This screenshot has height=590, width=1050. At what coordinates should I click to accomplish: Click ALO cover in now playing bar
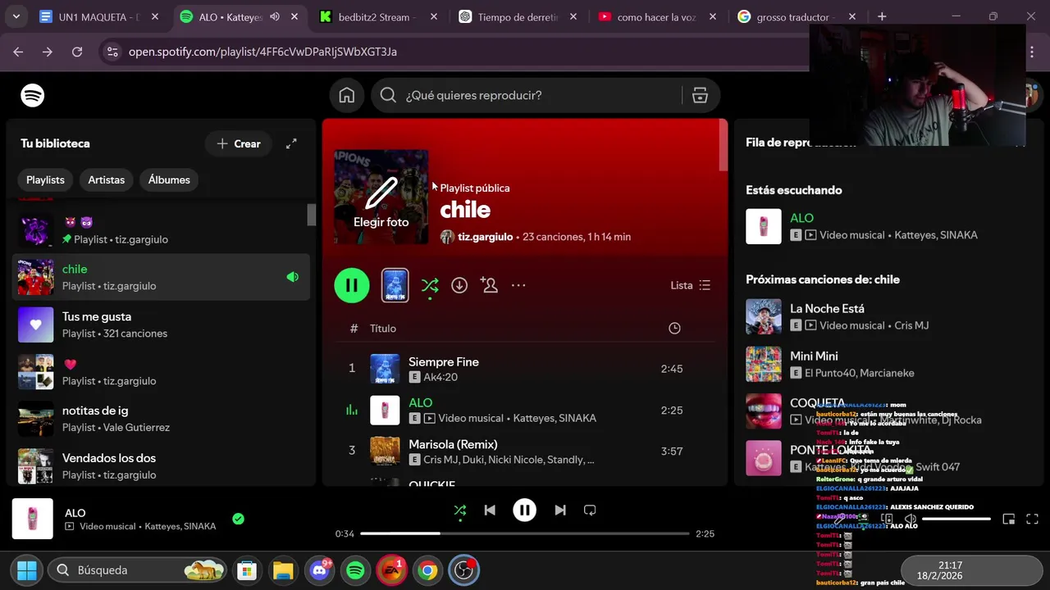tap(33, 519)
